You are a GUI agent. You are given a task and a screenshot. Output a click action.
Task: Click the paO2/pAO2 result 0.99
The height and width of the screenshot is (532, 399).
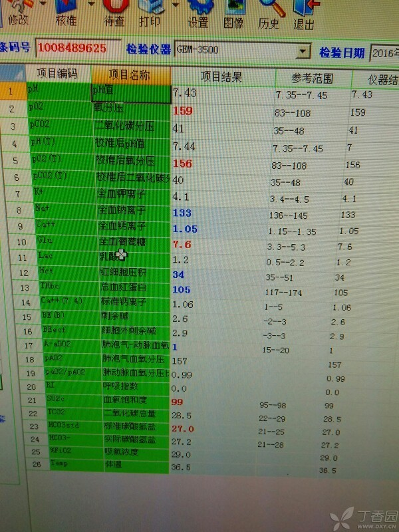coord(182,375)
